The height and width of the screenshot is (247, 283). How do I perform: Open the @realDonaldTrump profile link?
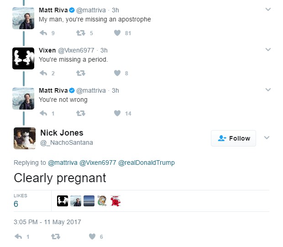[147, 163]
